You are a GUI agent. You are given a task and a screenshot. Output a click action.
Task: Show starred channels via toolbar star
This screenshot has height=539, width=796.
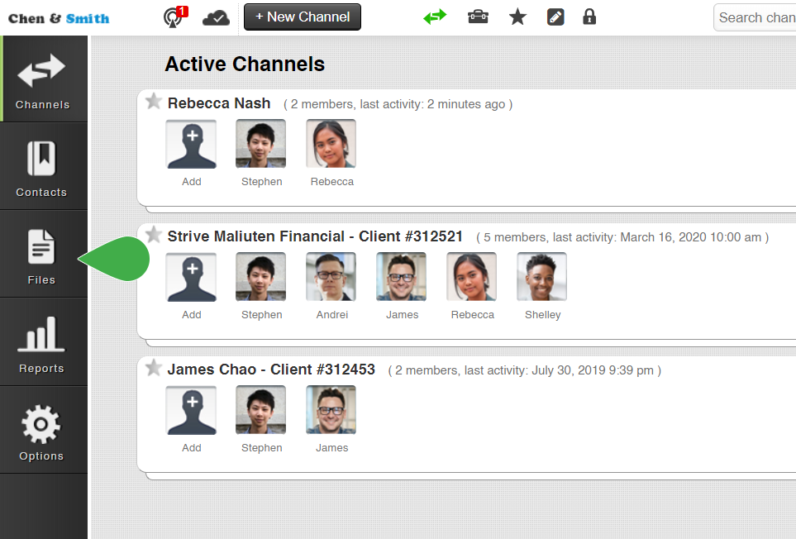tap(517, 17)
